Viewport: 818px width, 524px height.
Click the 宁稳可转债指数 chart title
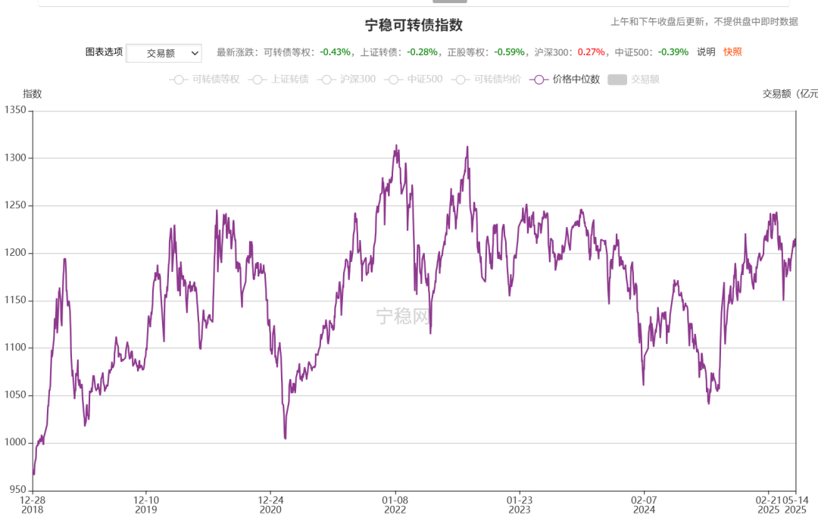[414, 25]
